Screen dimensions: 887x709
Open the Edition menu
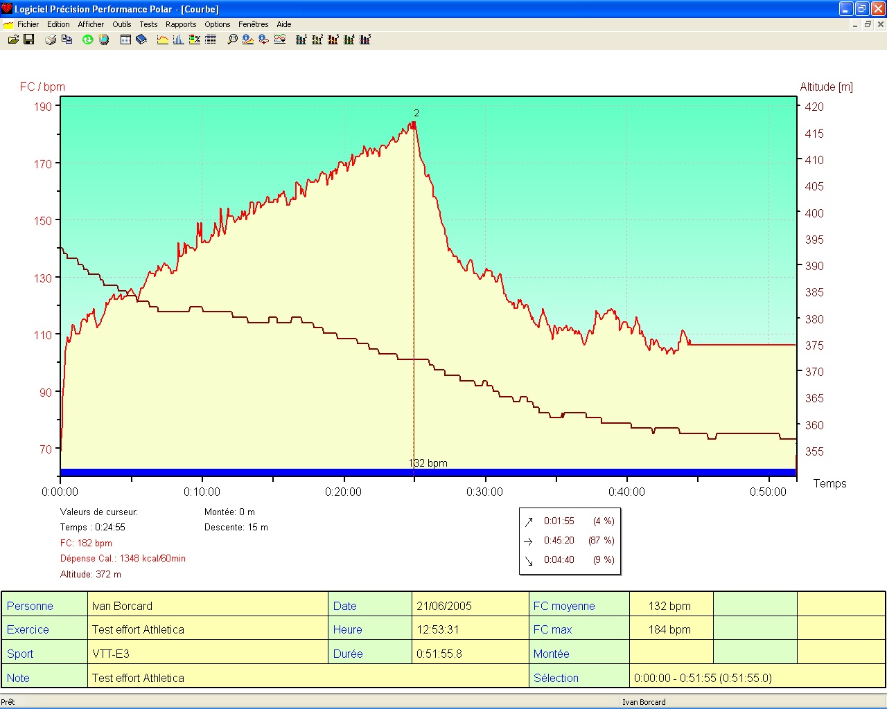[x=58, y=24]
